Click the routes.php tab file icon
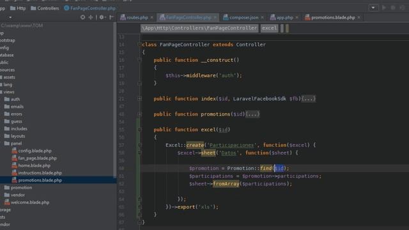 [123, 17]
